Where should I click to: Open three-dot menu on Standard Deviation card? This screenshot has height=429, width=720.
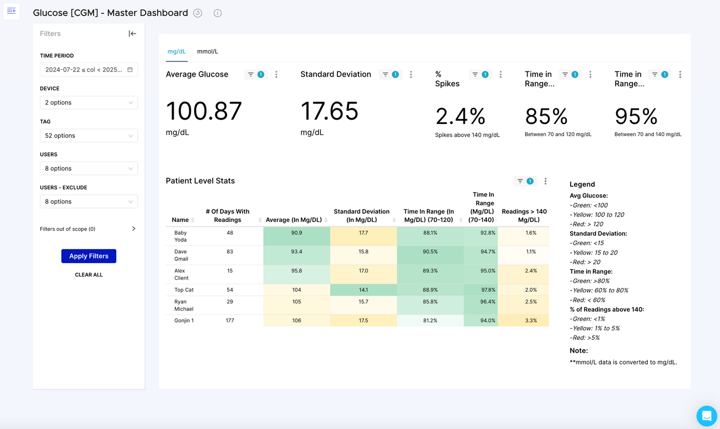tap(411, 74)
